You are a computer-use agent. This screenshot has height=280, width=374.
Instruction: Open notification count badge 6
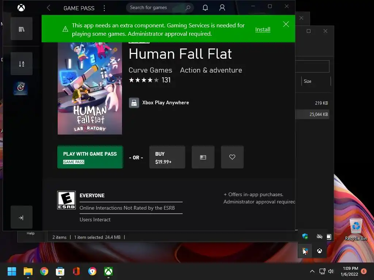coord(364,271)
